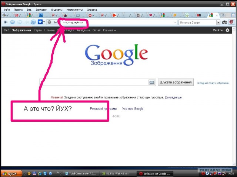Click the 'Искать в Google' search field
The height and width of the screenshot is (177, 237).
(197, 22)
